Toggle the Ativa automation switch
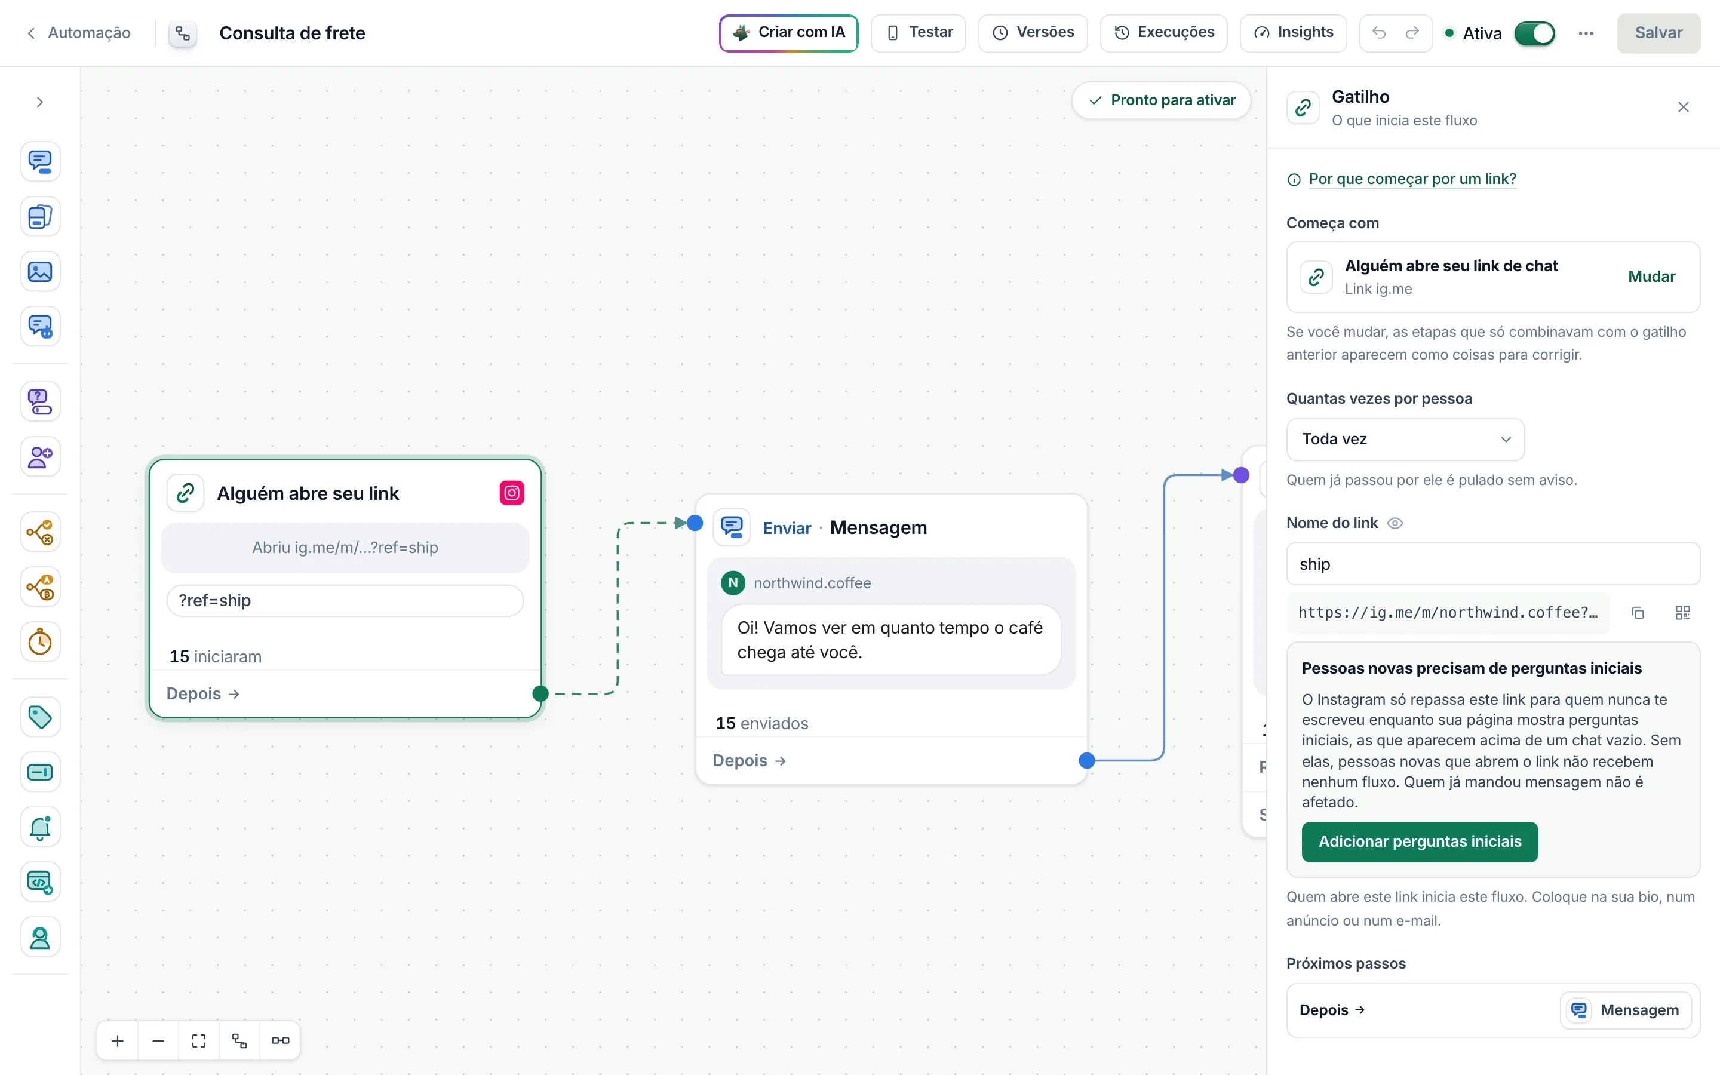The height and width of the screenshot is (1075, 1720). [1534, 33]
